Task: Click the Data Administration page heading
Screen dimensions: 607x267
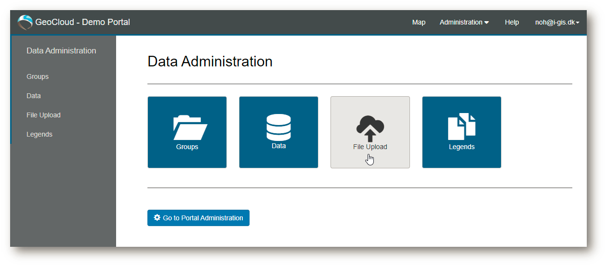Action: pyautogui.click(x=210, y=62)
